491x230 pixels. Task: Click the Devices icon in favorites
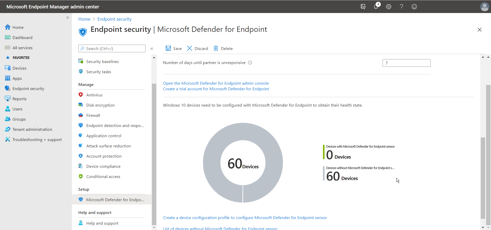[8, 68]
